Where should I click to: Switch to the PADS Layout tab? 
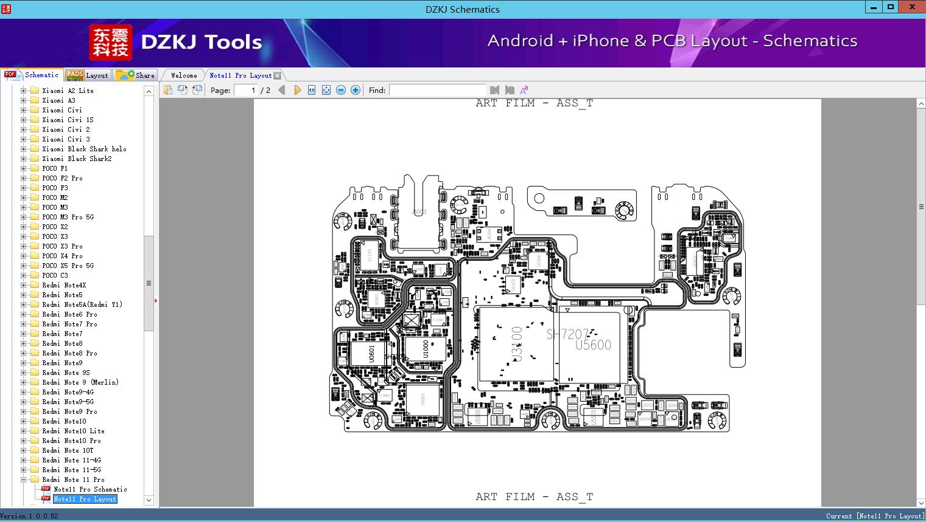pos(87,75)
